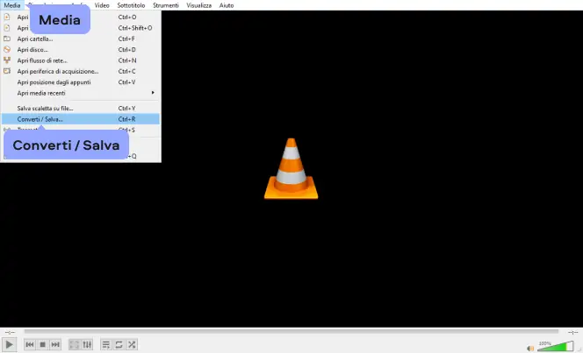Choose Apri posizione dagli appunti
The width and height of the screenshot is (583, 353).
81,82
